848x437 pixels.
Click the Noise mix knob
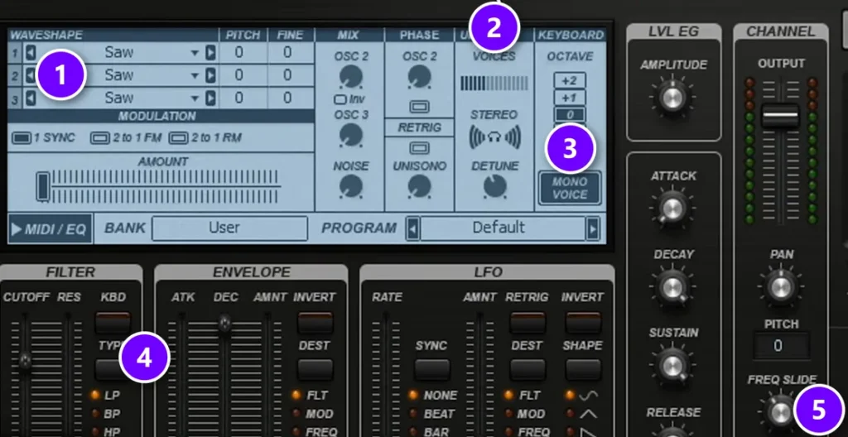point(350,186)
